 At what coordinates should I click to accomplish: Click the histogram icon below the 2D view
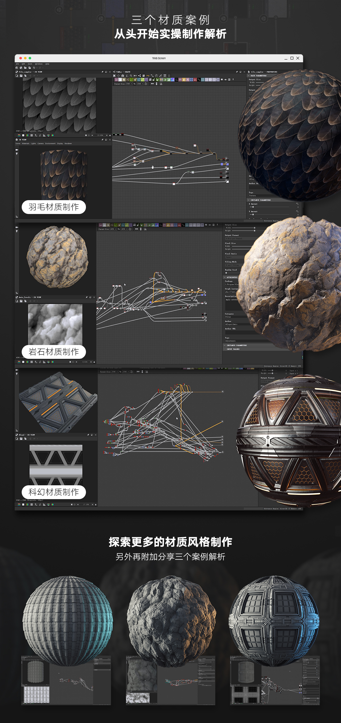(44, 135)
